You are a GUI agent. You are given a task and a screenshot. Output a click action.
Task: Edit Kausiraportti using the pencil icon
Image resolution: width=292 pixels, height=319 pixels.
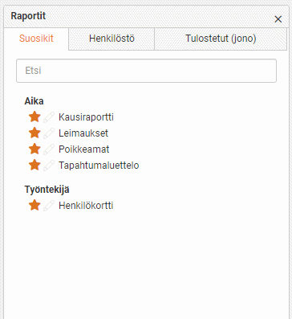click(x=49, y=117)
